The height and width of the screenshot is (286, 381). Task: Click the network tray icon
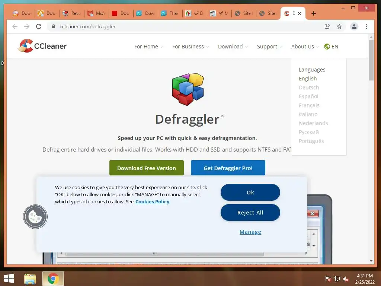point(337,279)
